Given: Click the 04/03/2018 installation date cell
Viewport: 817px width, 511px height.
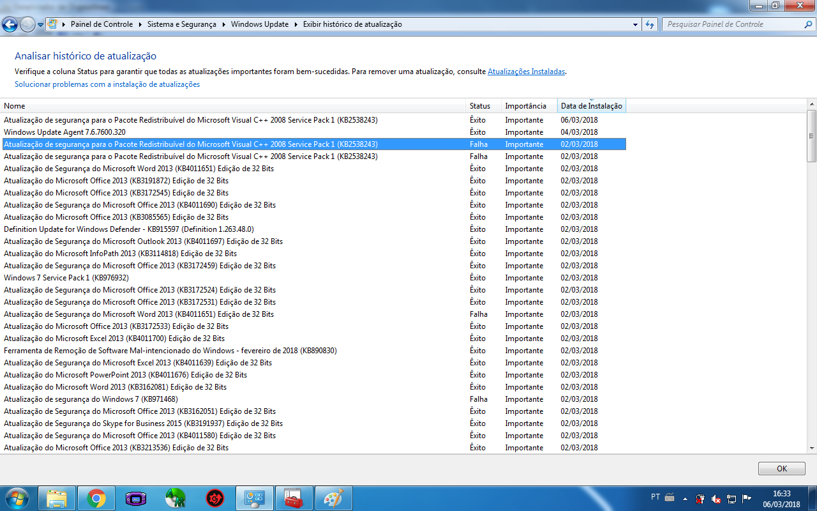Looking at the screenshot, I should click(x=580, y=132).
